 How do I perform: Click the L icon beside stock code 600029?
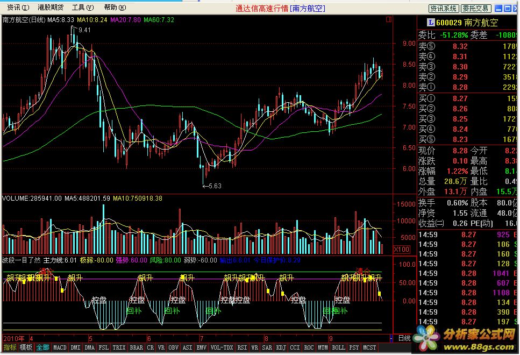pyautogui.click(x=430, y=22)
